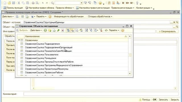Click the calendar icon in top toolbar

point(113,3)
